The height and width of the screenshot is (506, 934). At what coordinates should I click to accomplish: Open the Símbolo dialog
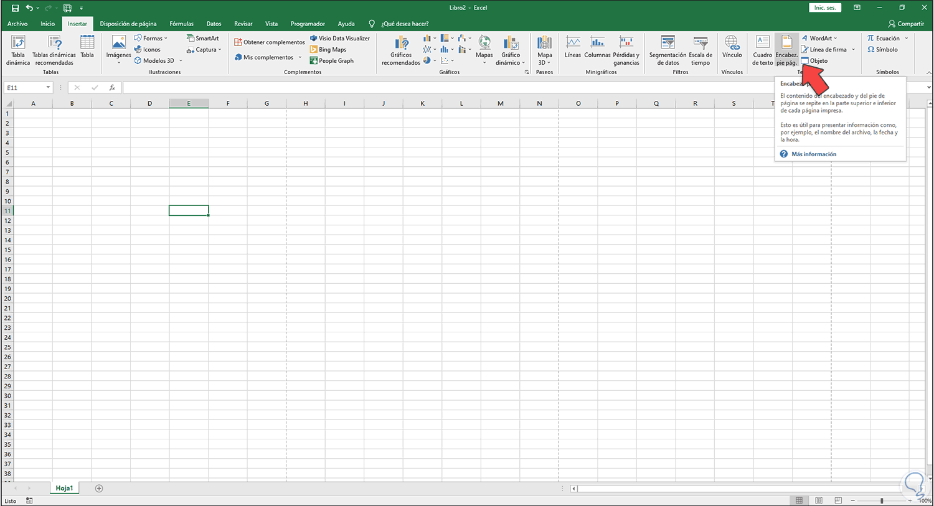[x=882, y=50]
